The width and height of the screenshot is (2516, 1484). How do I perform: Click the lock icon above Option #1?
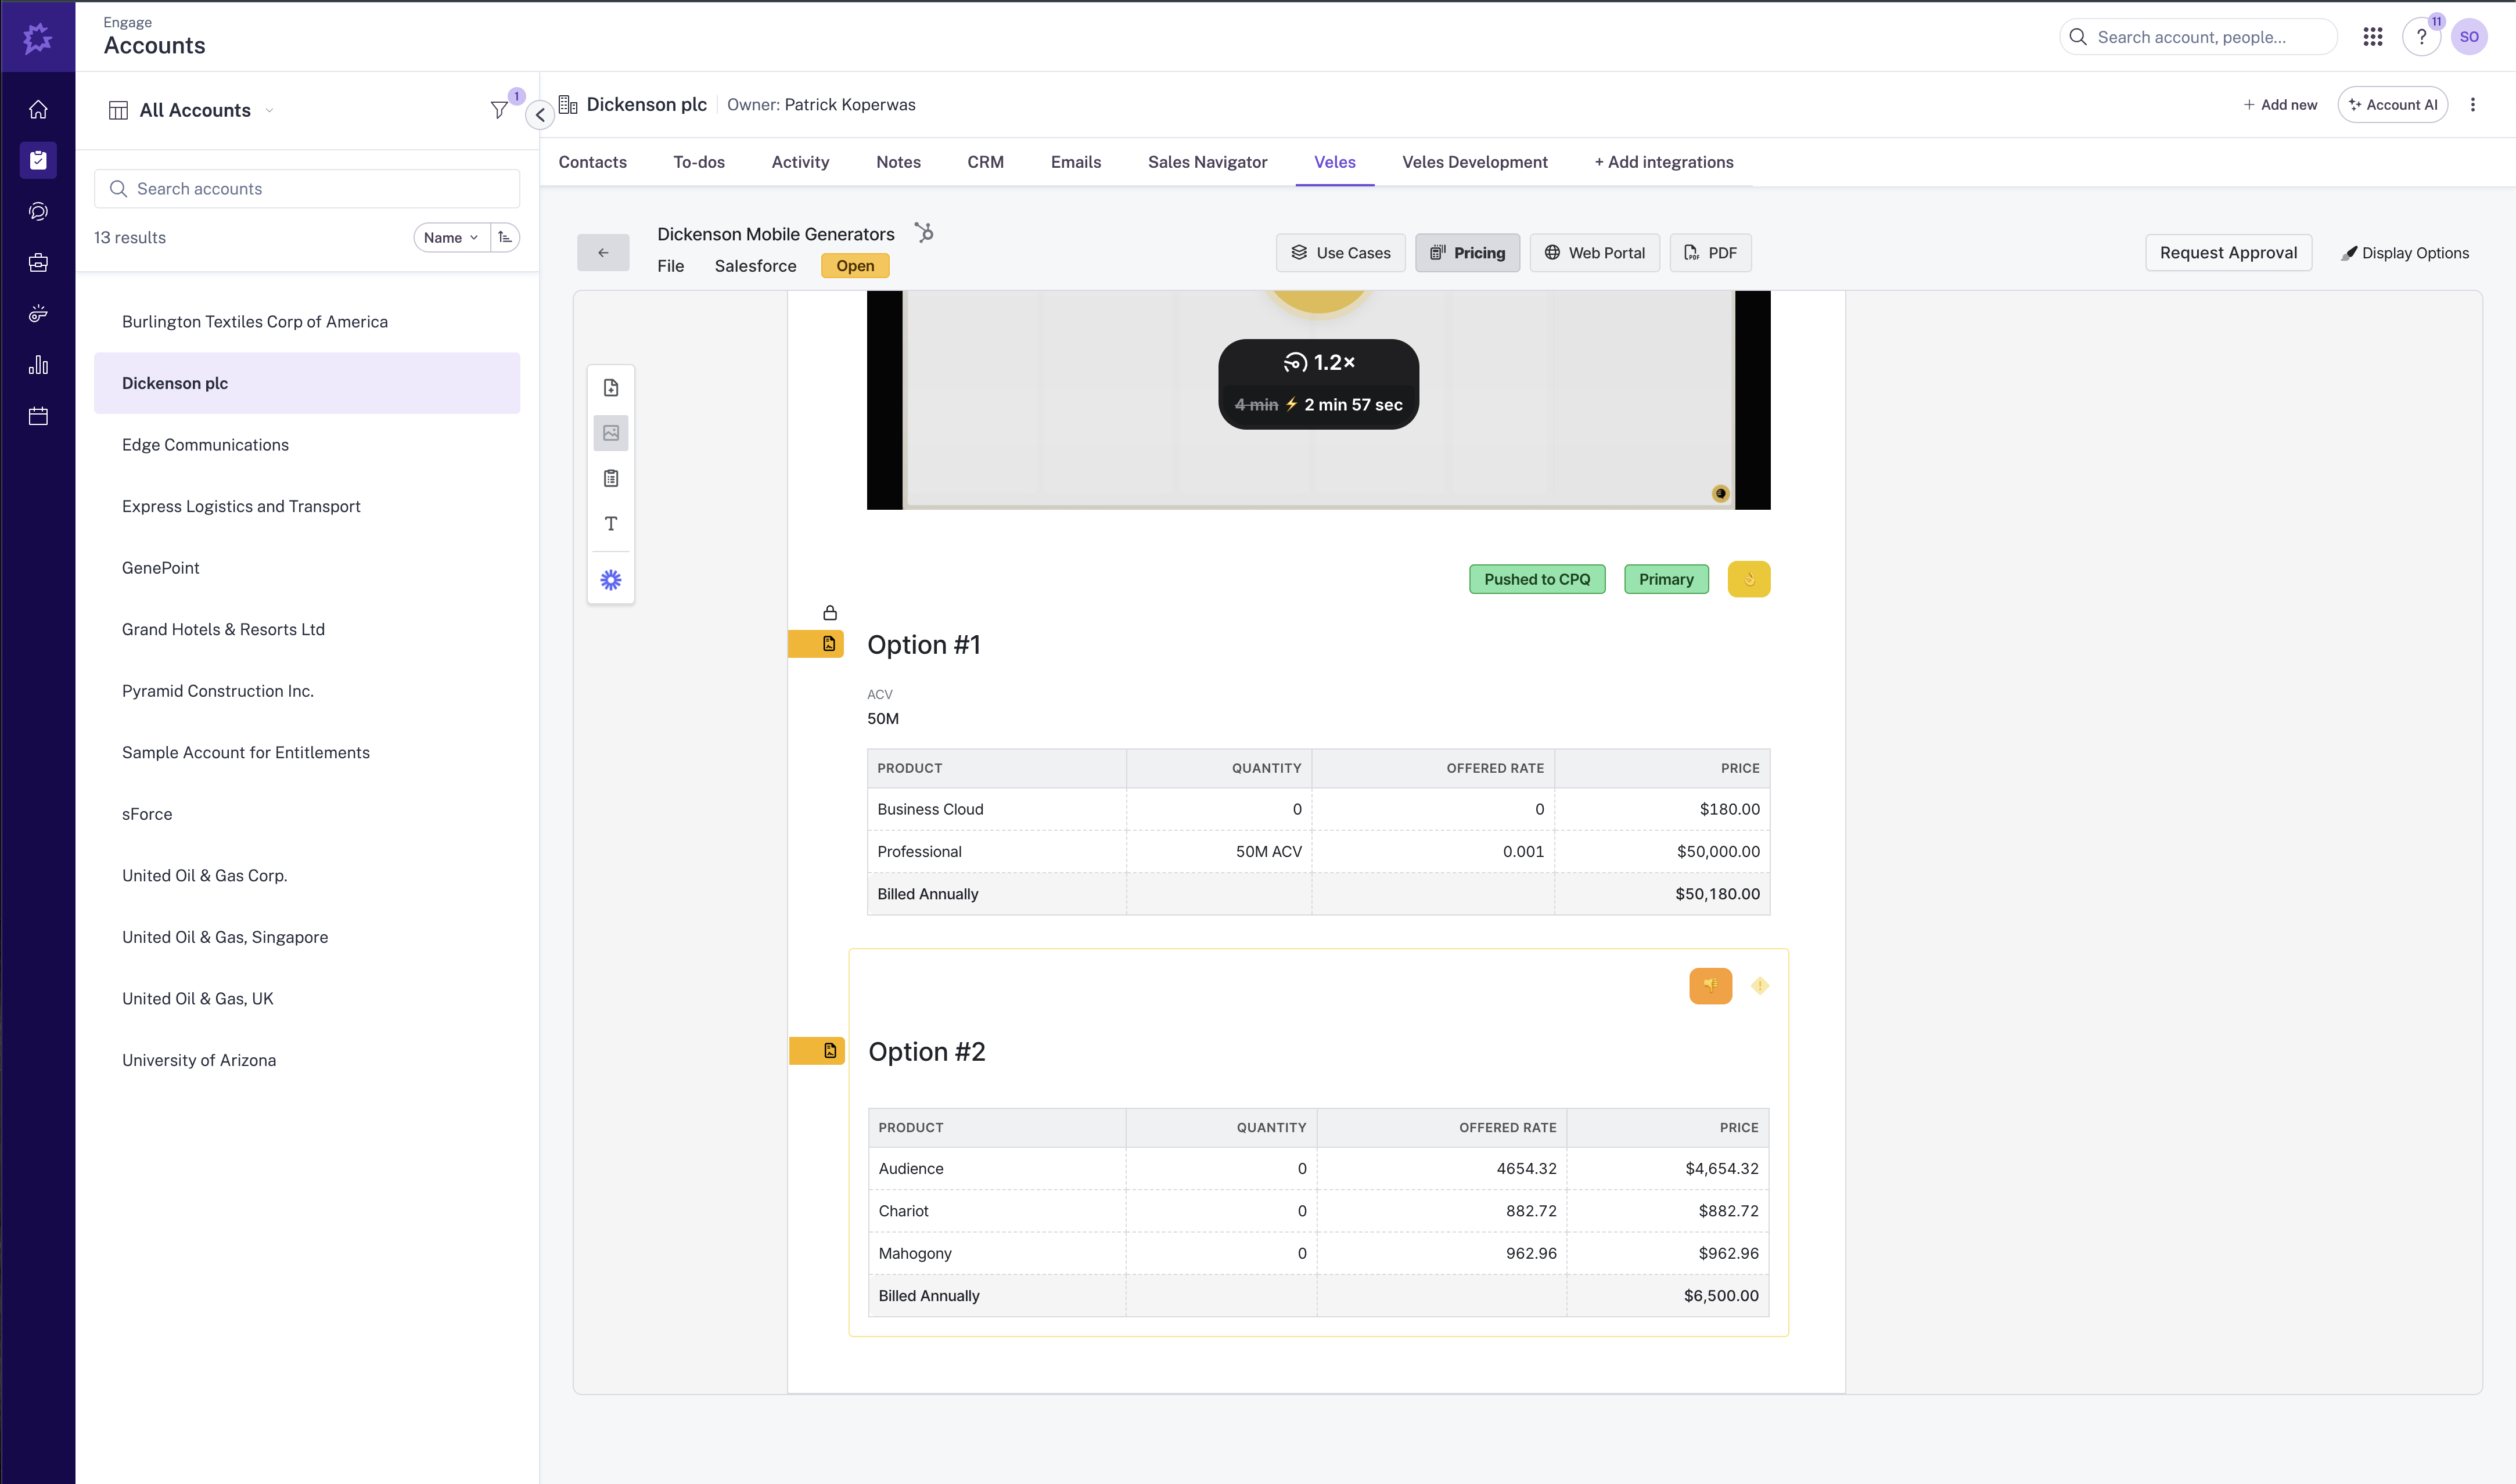pyautogui.click(x=829, y=612)
